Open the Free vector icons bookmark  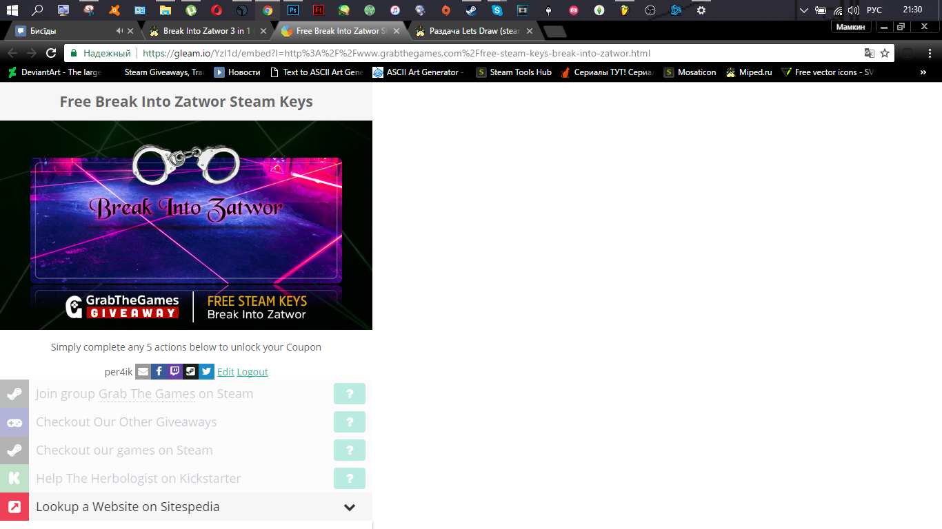pos(828,72)
